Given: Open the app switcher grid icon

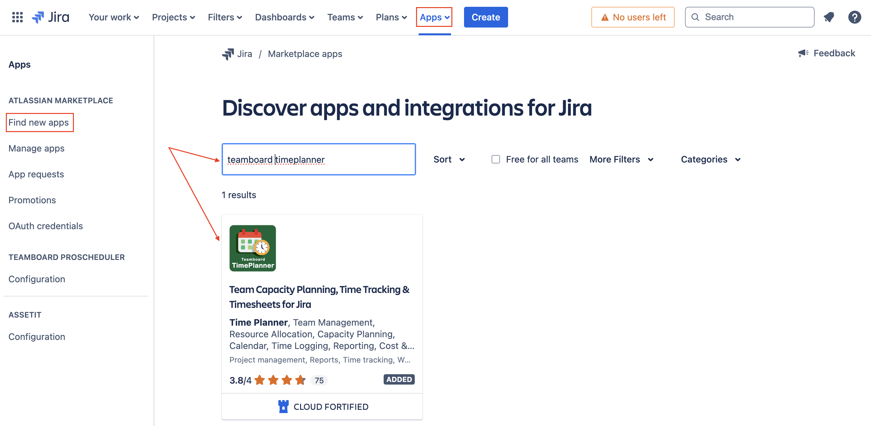Looking at the screenshot, I should (17, 17).
